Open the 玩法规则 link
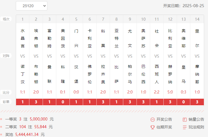208x137 pixels. [x=196, y=127]
